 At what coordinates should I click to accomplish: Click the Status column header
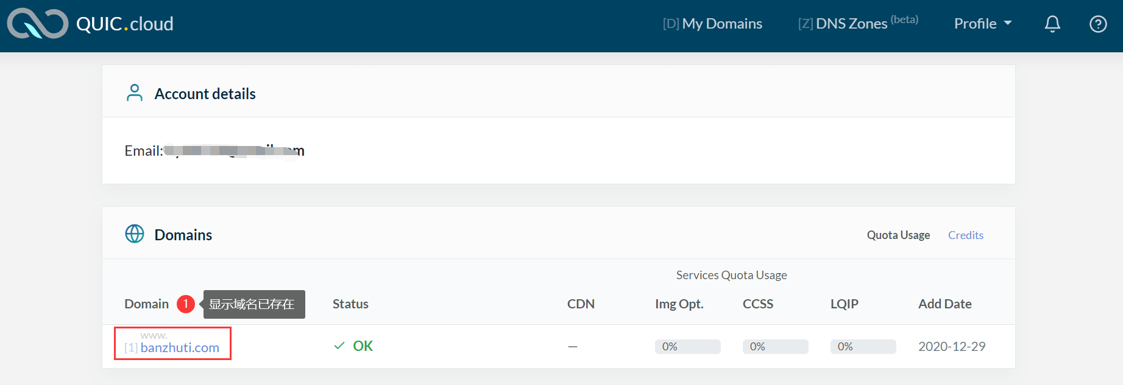[x=350, y=304]
